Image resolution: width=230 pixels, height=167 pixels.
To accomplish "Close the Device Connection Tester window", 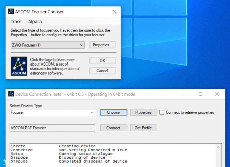I will 217,94.
